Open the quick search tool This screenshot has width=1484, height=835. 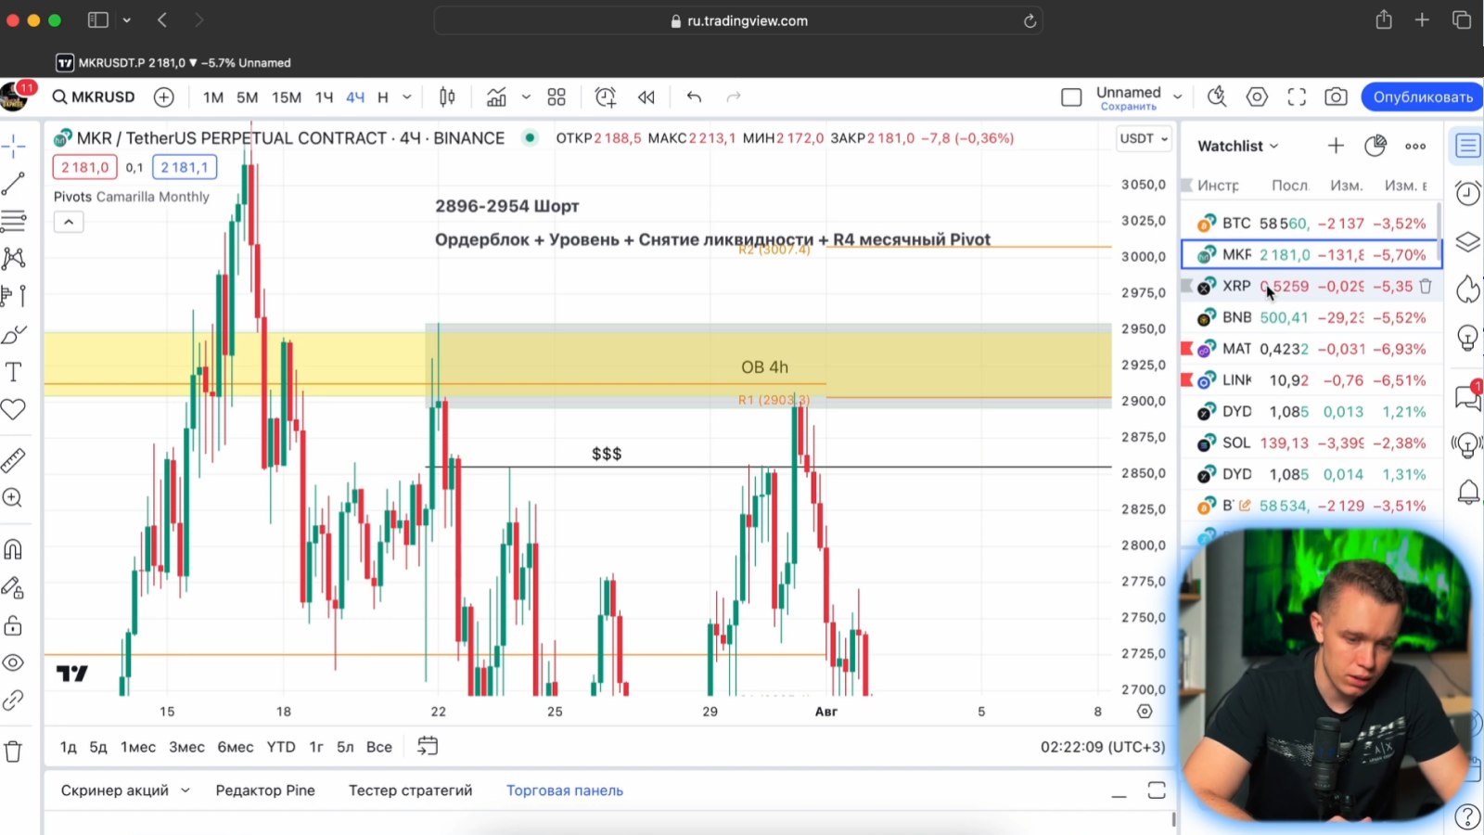click(1217, 97)
